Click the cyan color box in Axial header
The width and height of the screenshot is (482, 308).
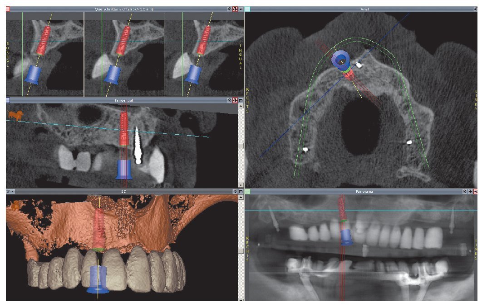tap(248, 9)
